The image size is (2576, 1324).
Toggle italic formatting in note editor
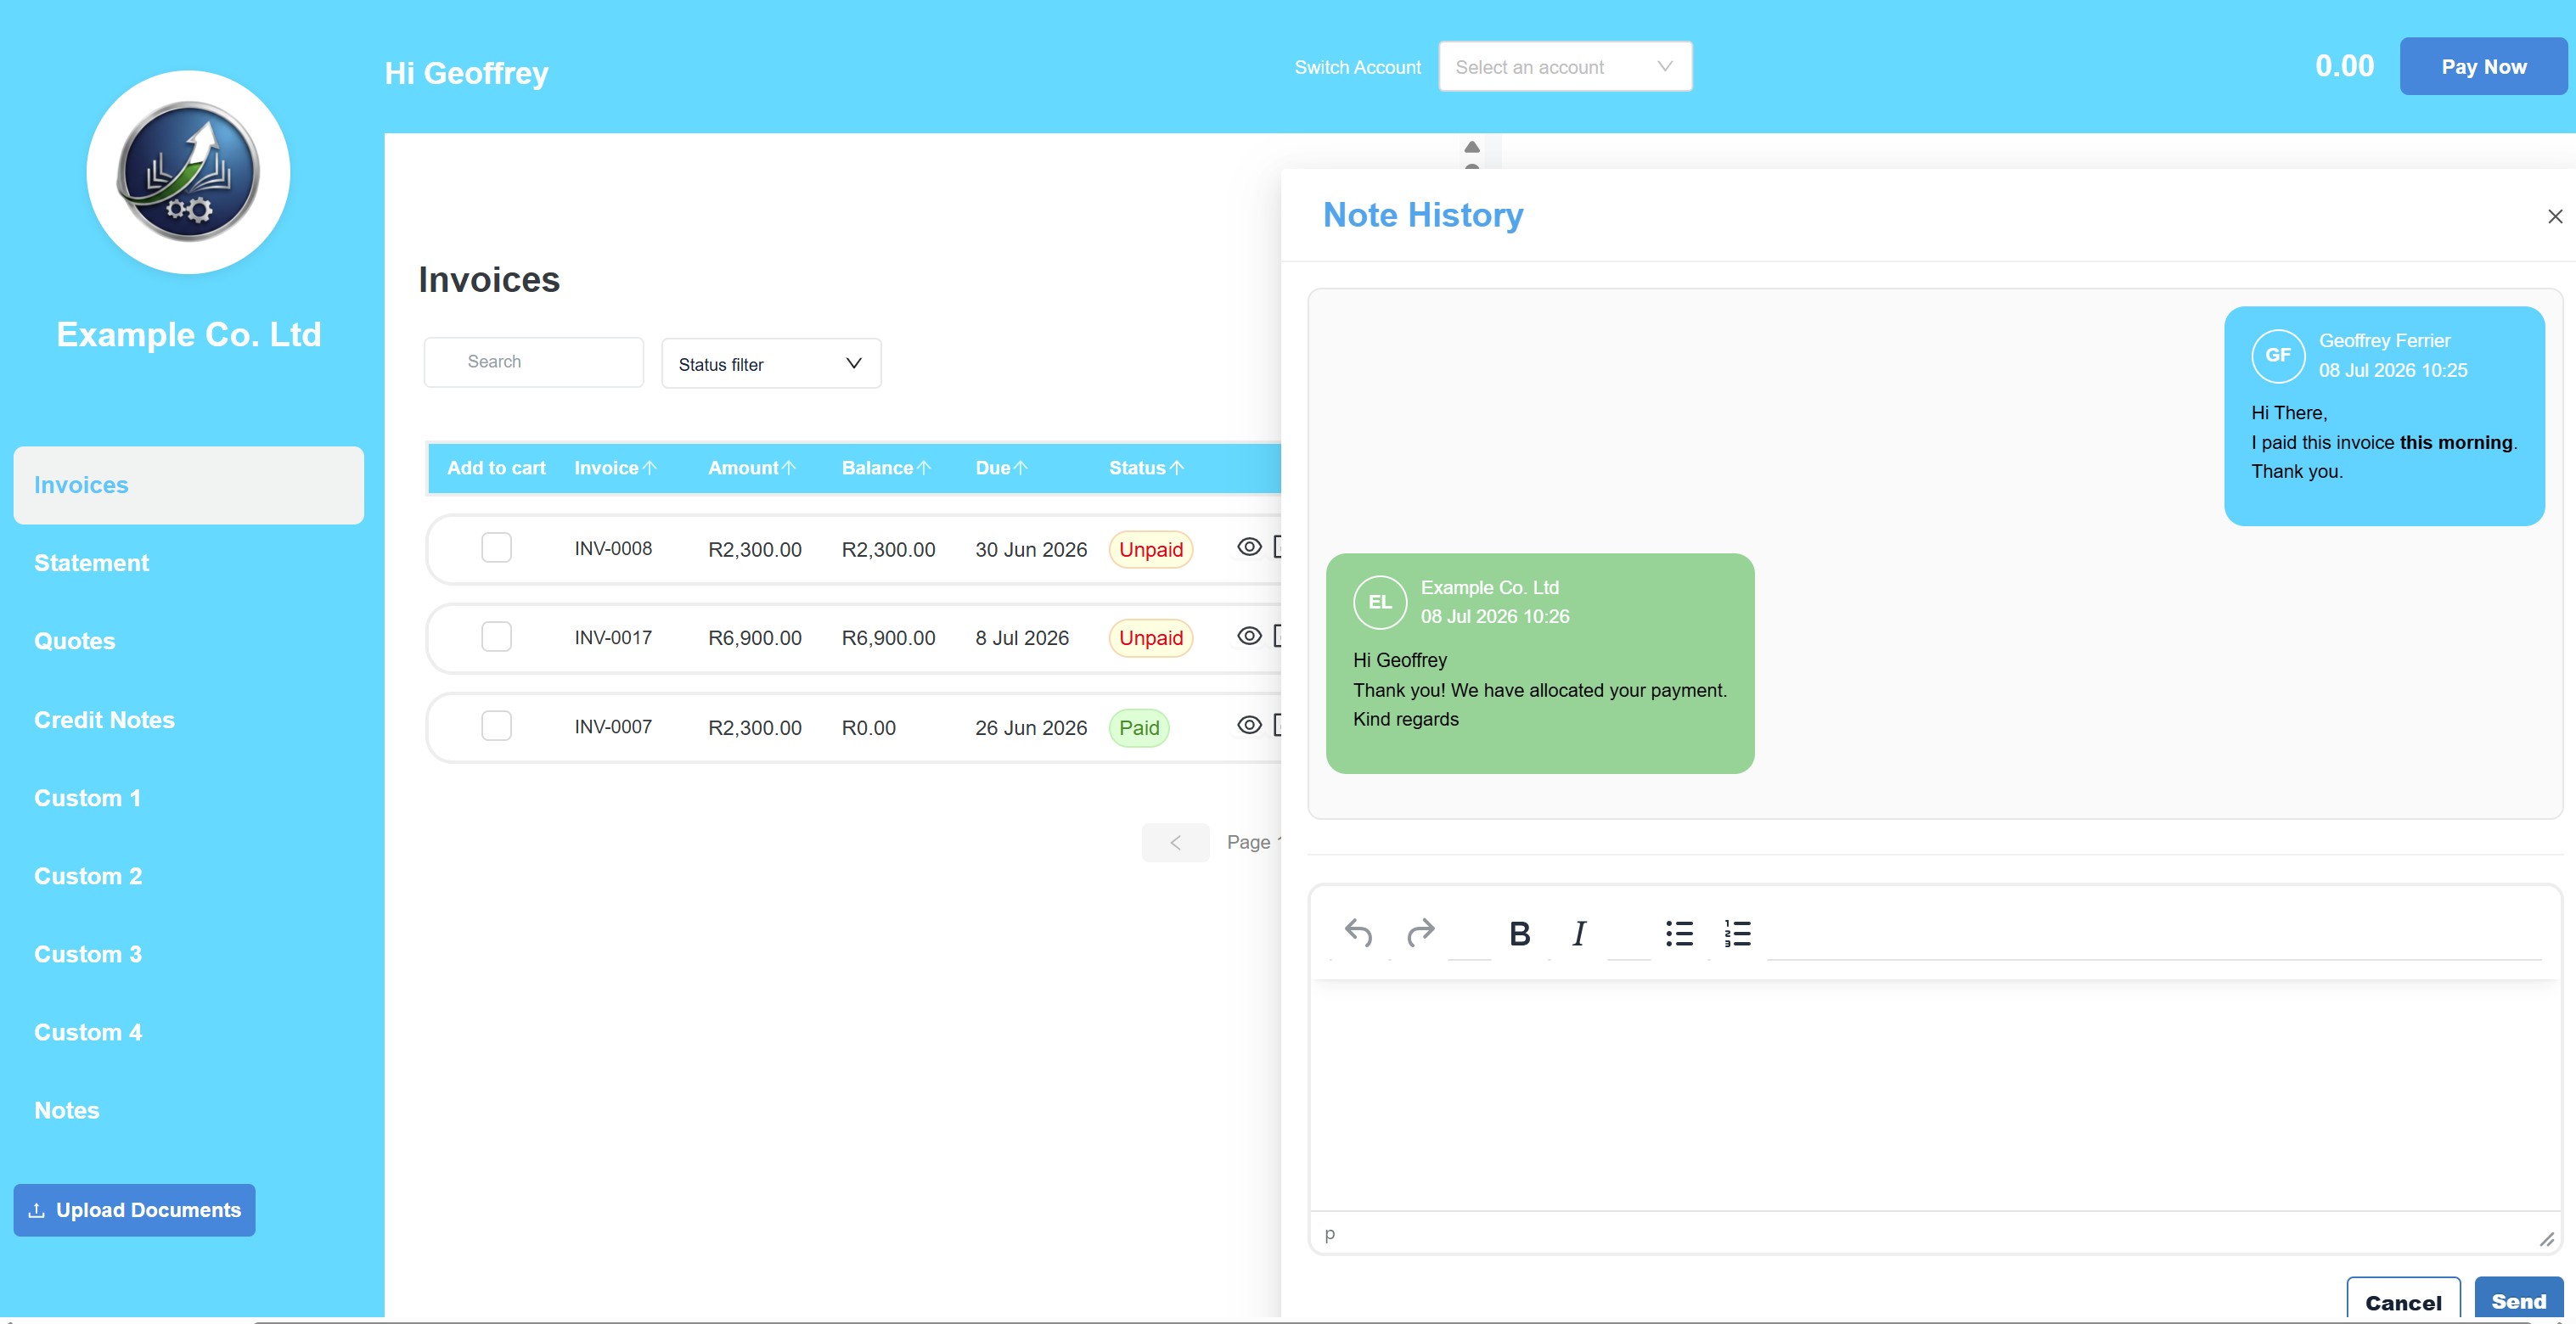pyautogui.click(x=1579, y=934)
